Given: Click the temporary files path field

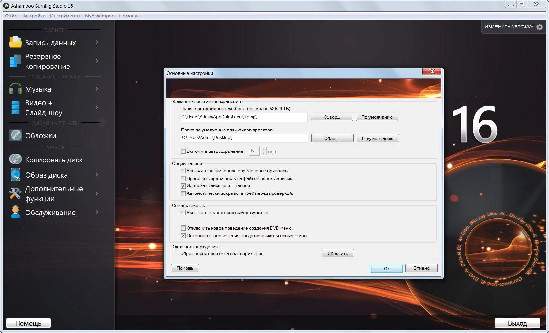Looking at the screenshot, I should (244, 117).
